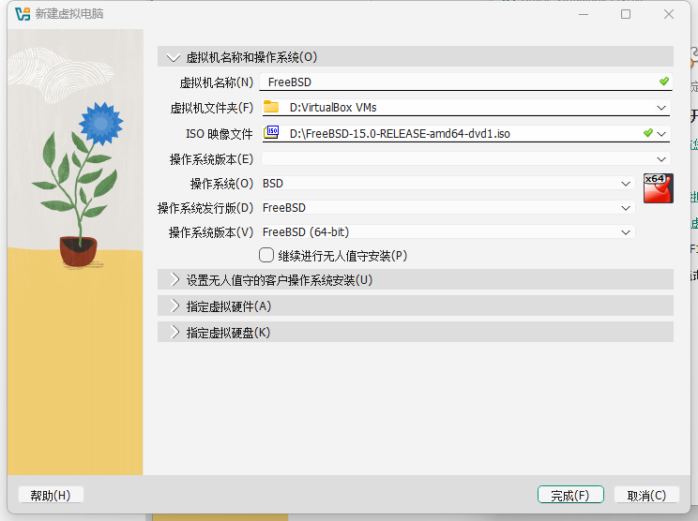Click the 虚拟机名称(N) label

tap(216, 82)
